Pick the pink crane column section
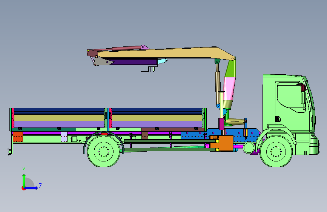327x212 pixels. [229, 89]
